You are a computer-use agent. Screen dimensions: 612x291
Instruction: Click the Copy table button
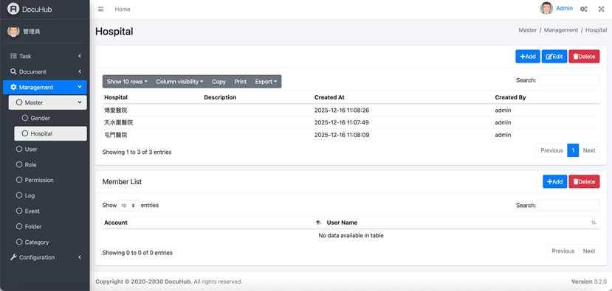[219, 82]
